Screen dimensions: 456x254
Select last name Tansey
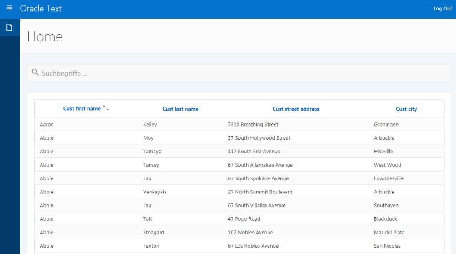(x=151, y=165)
